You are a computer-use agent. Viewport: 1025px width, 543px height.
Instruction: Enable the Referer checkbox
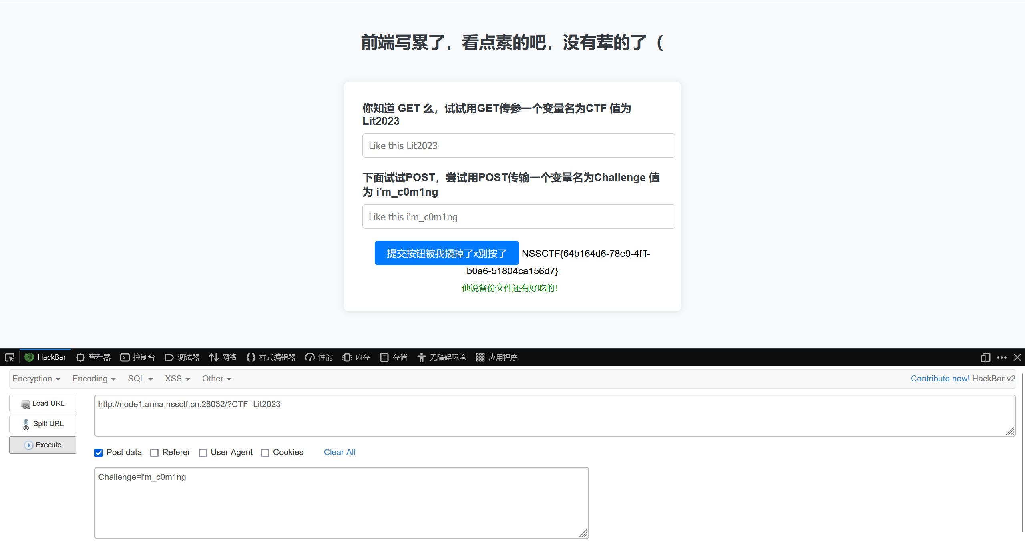click(155, 453)
